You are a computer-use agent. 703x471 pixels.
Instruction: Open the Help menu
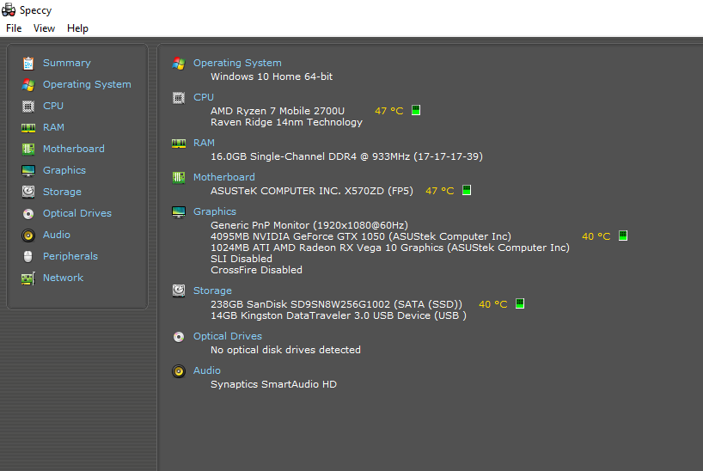click(x=77, y=28)
